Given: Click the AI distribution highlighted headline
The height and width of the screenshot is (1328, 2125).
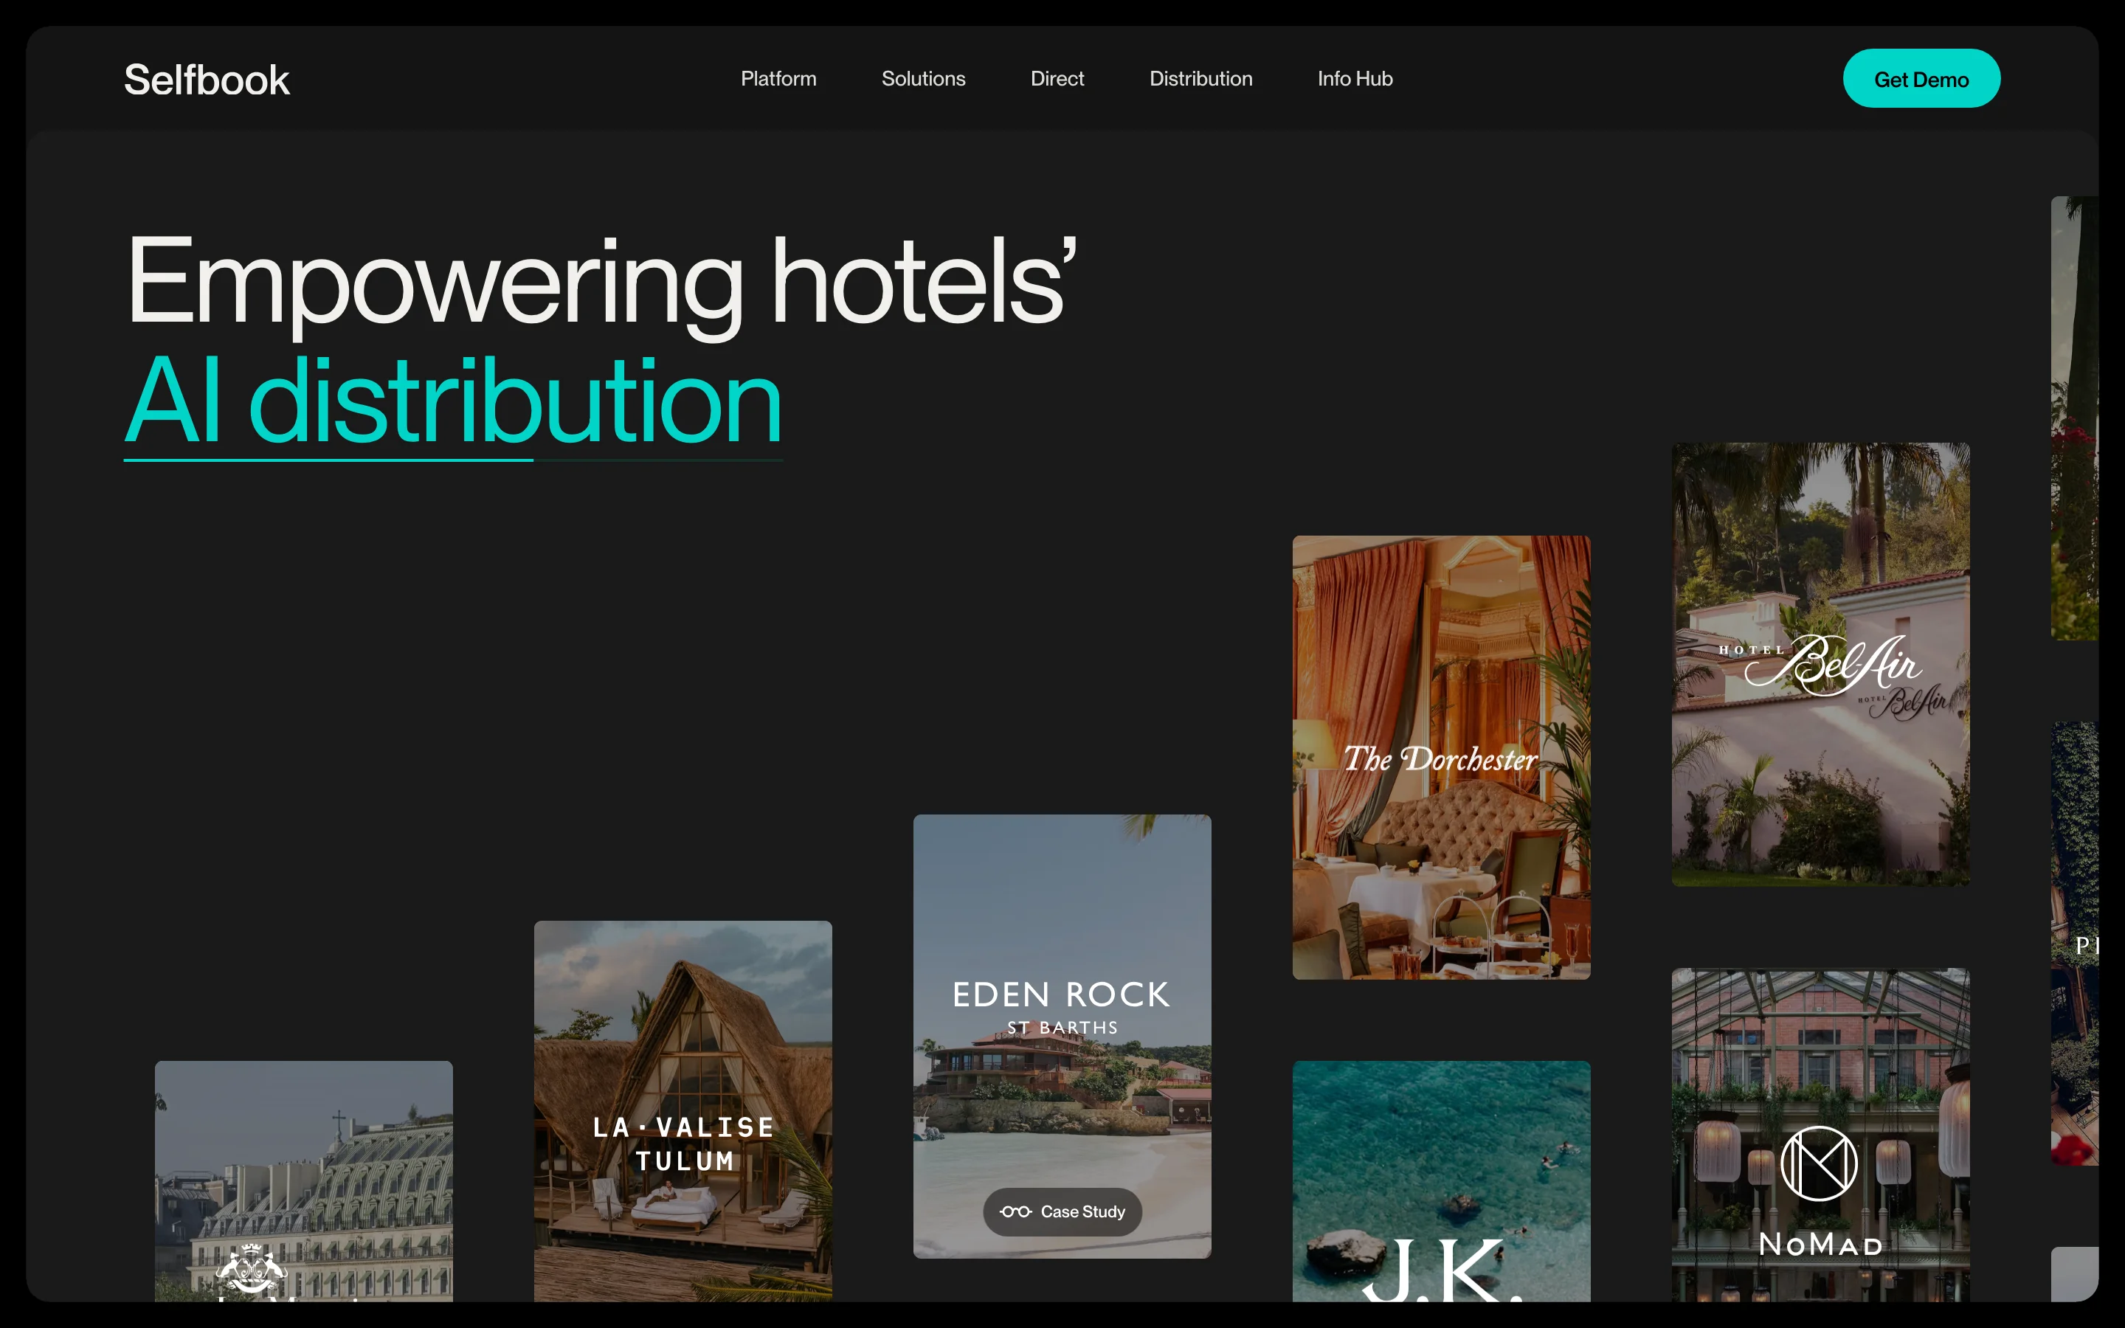Looking at the screenshot, I should click(453, 402).
